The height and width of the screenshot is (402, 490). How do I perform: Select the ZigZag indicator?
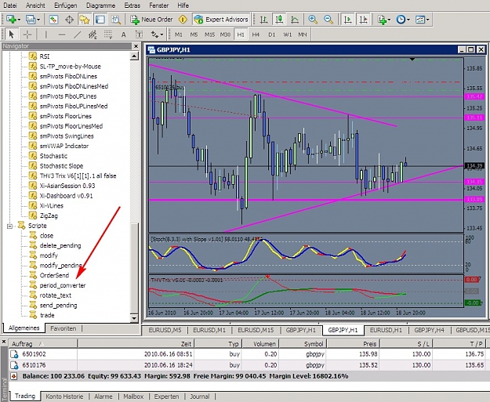click(x=49, y=215)
